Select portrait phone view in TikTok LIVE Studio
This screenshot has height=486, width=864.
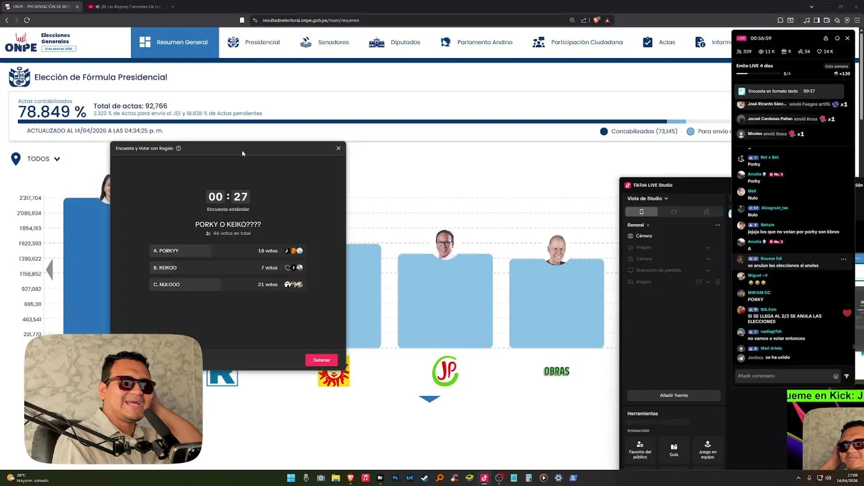pos(641,211)
